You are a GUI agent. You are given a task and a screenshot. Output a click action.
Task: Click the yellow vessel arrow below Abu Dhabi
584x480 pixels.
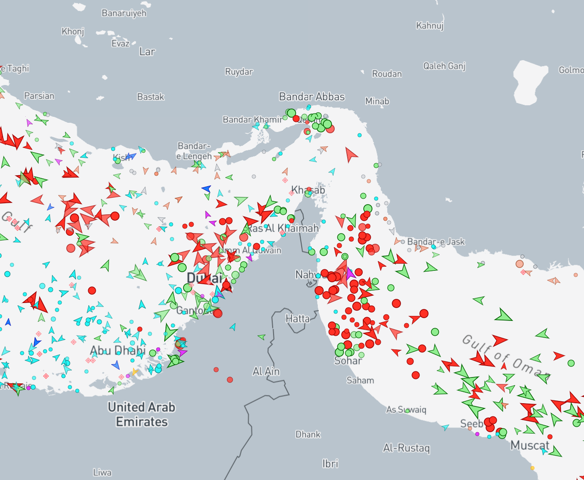[x=135, y=371]
